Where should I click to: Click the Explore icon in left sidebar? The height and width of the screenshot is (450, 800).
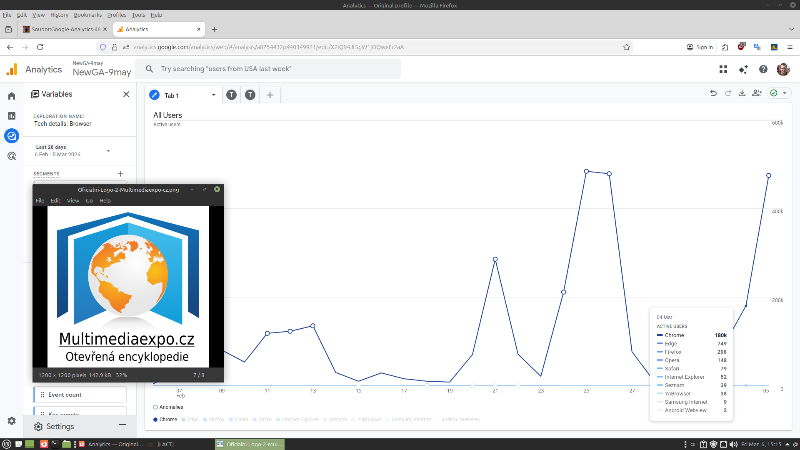(x=12, y=136)
